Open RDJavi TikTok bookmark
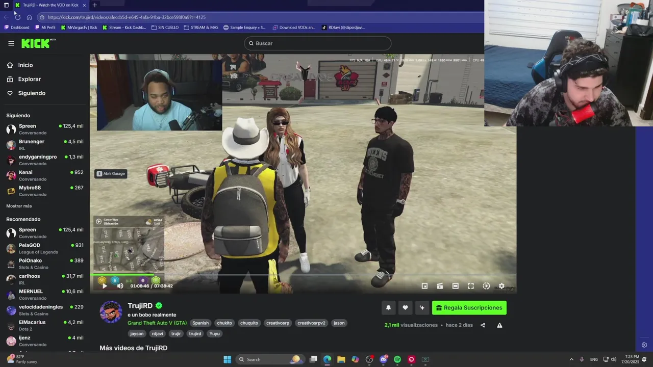This screenshot has width=653, height=367. 343,28
